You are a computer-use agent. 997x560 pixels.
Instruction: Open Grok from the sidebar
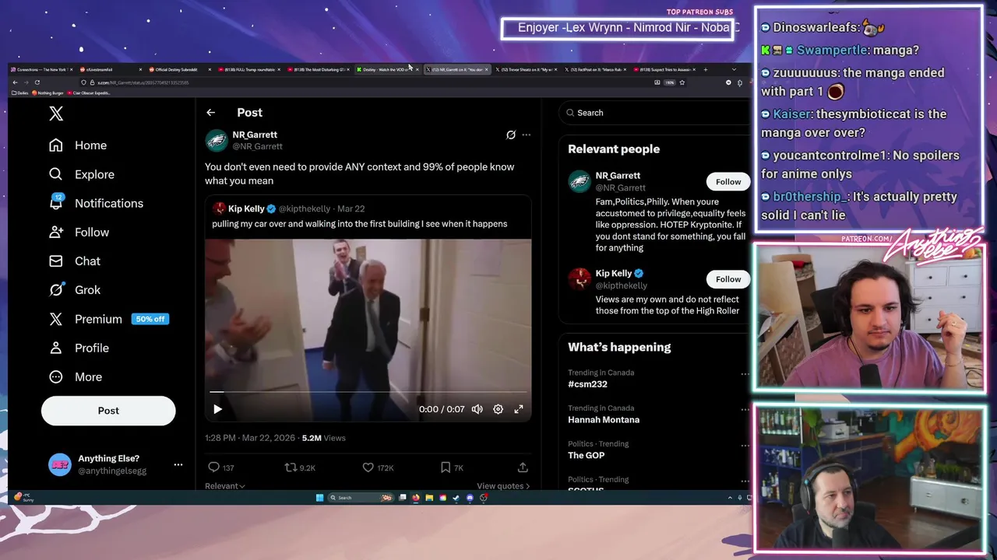point(75,289)
